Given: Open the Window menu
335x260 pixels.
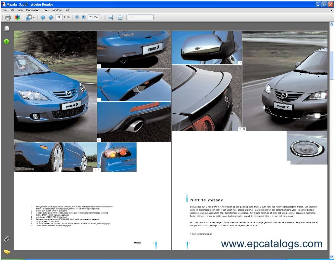Looking at the screenshot, I should [57, 10].
